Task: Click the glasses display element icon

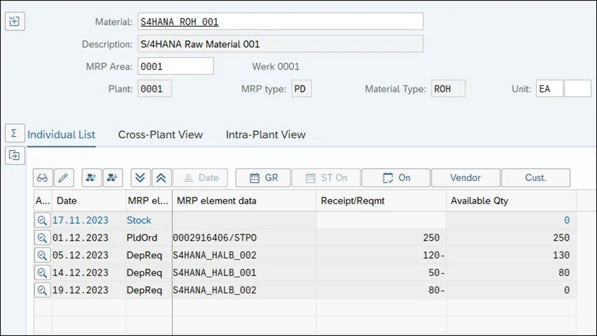Action: [42, 178]
